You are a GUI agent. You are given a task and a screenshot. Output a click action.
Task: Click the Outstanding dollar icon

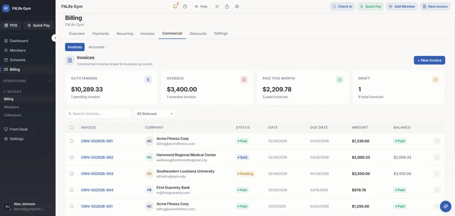click(148, 80)
